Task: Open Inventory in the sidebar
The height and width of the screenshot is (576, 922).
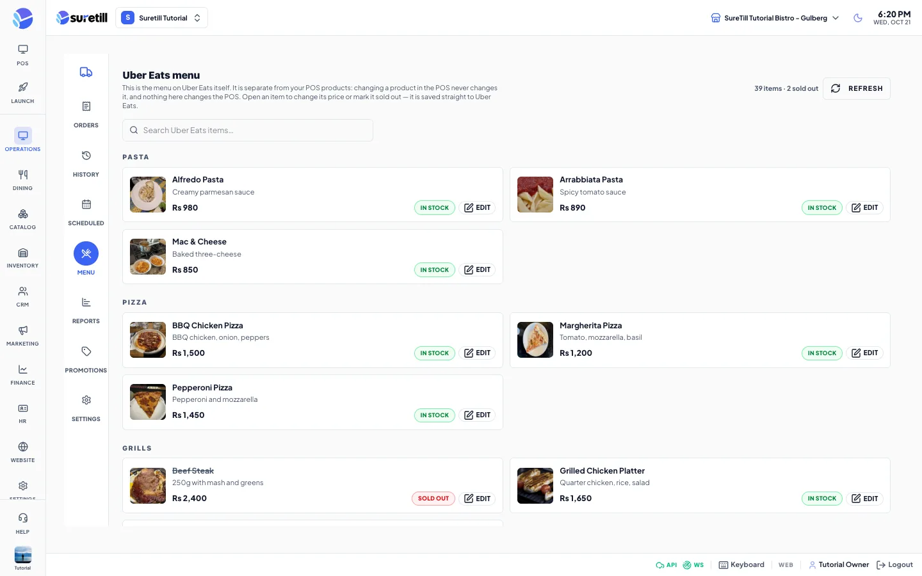Action: point(22,257)
